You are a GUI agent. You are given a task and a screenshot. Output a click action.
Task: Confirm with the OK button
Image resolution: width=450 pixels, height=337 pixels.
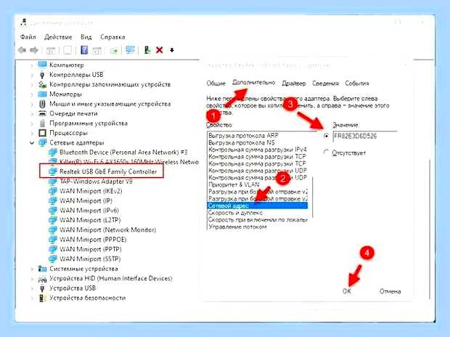coord(347,291)
